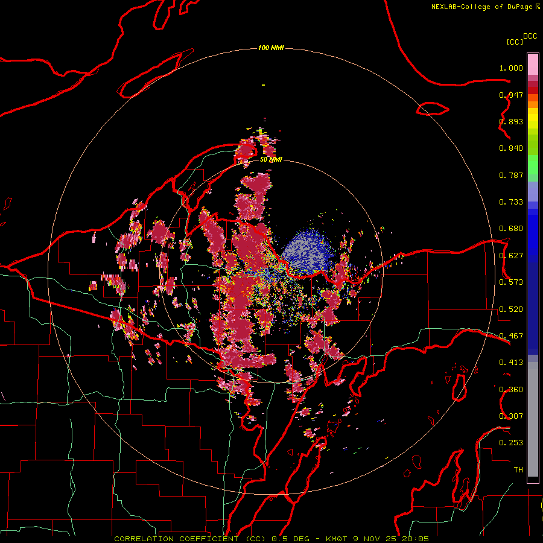The image size is (543, 543).
Task: Click the 0.787 scale value
Action: tap(511, 175)
